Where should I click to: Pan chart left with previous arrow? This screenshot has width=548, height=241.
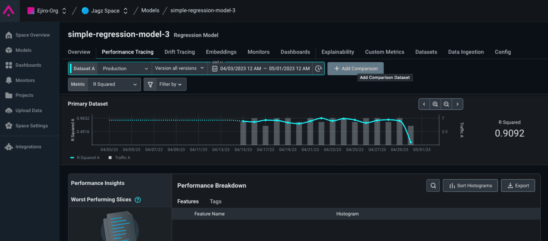[x=424, y=104]
